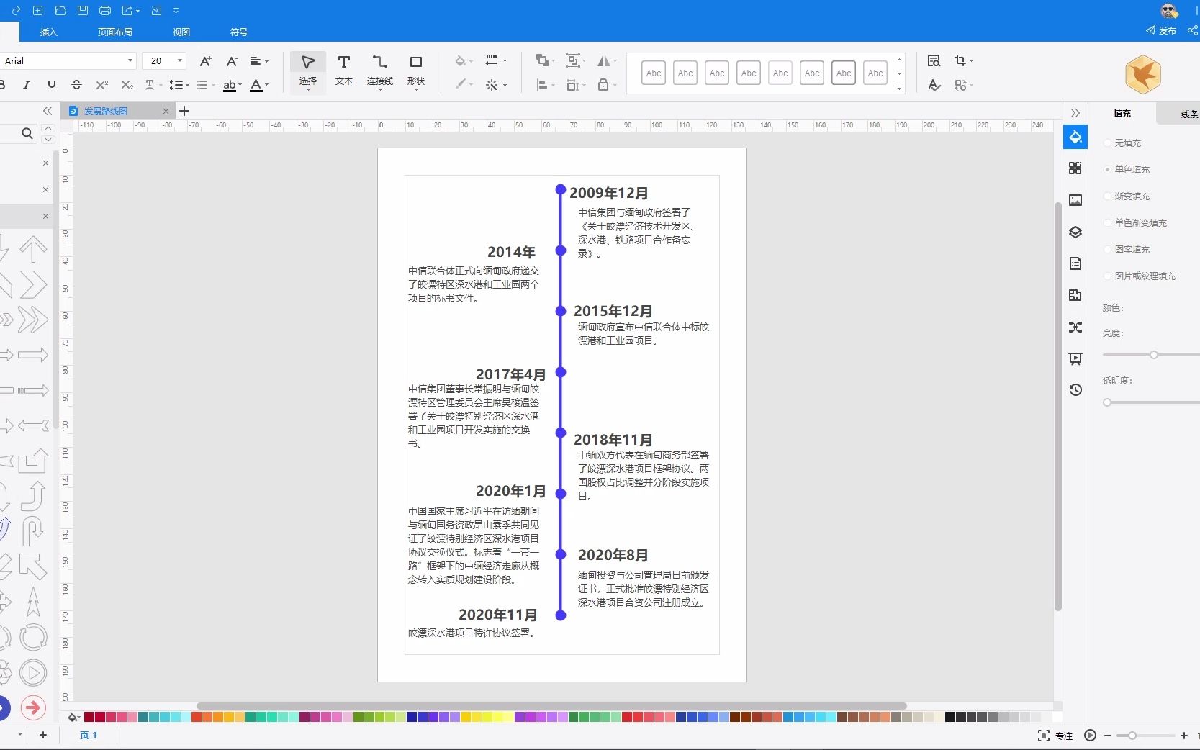Open the 页面布局 menu tab
The height and width of the screenshot is (750, 1200).
[115, 32]
